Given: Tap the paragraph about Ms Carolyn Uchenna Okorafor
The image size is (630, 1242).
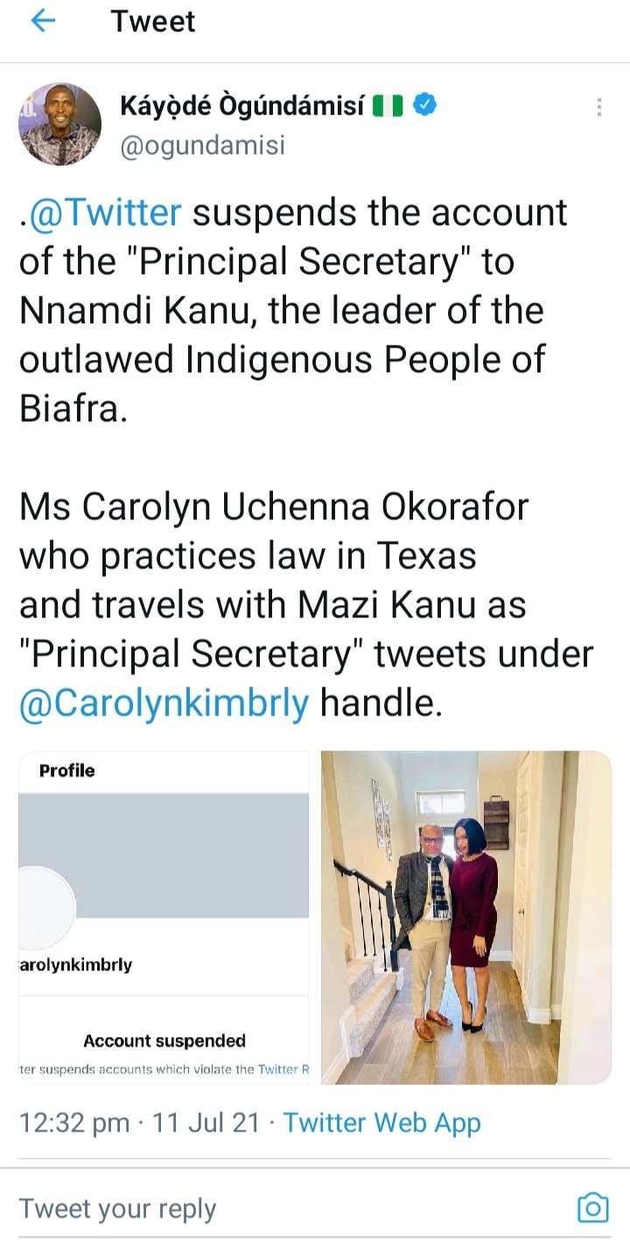Looking at the screenshot, I should [306, 604].
